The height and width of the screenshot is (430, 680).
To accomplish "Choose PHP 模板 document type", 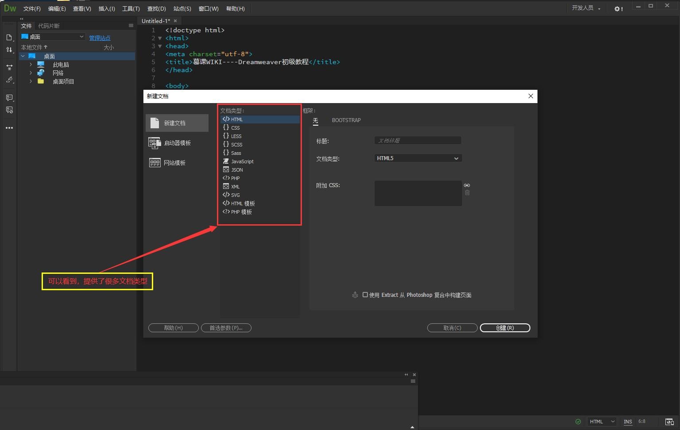I will point(260,212).
